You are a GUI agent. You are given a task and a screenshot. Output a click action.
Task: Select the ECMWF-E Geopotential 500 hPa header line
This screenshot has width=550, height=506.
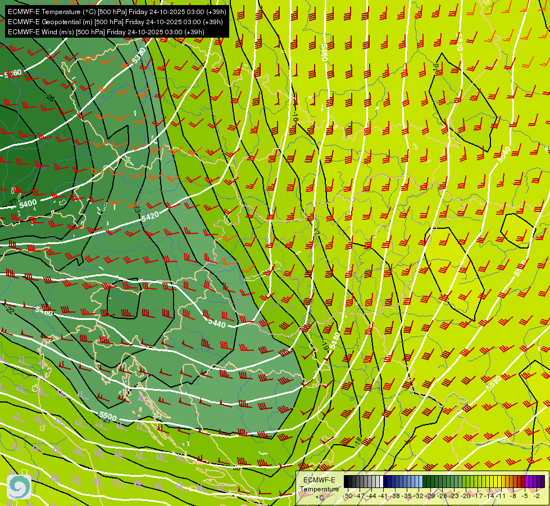(115, 22)
